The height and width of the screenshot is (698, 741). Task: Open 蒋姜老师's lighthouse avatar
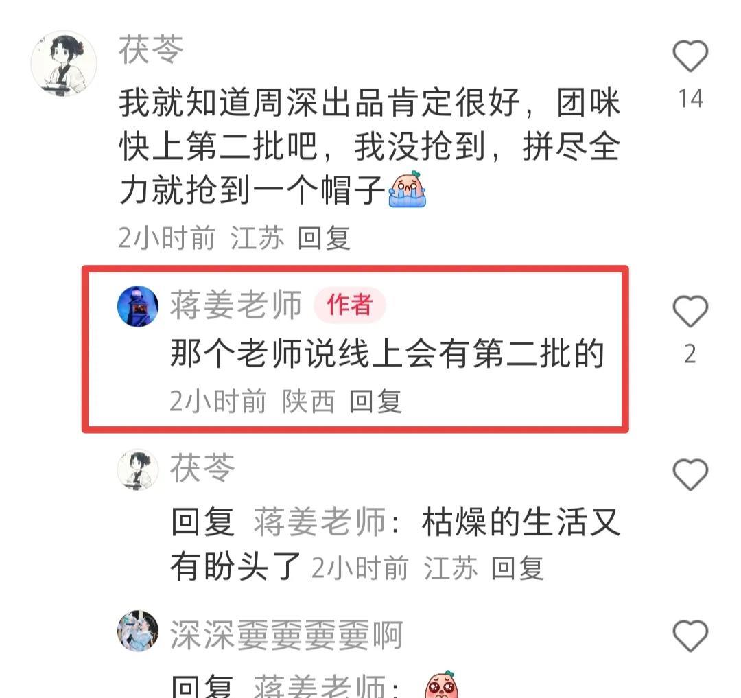click(138, 306)
